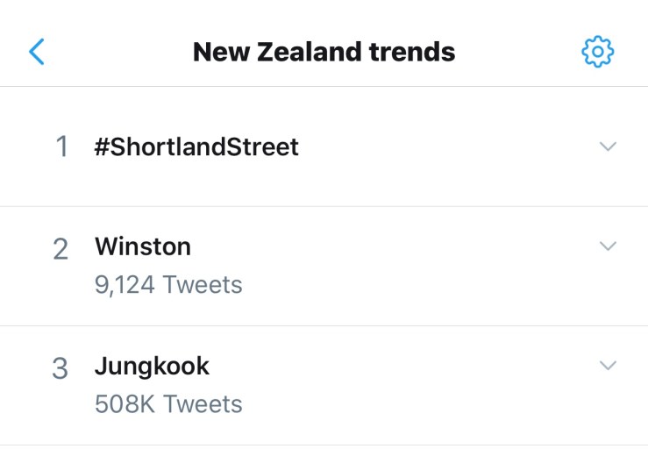Click 'Tweets' label under Jungkook
Viewport: 648px width, 449px height.
pyautogui.click(x=203, y=404)
